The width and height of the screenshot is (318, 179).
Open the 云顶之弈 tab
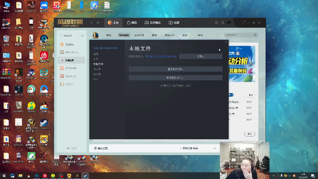click(139, 35)
